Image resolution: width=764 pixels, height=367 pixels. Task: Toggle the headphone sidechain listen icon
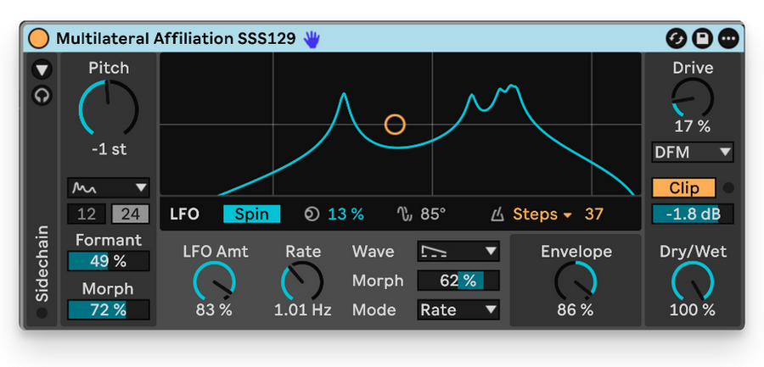[x=42, y=96]
